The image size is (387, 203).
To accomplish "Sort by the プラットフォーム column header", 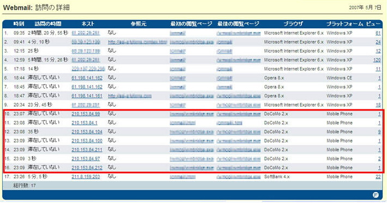I will point(344,24).
